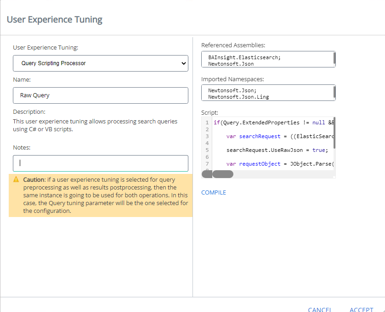
Task: Click the yellow caution warning icon
Action: [16, 179]
